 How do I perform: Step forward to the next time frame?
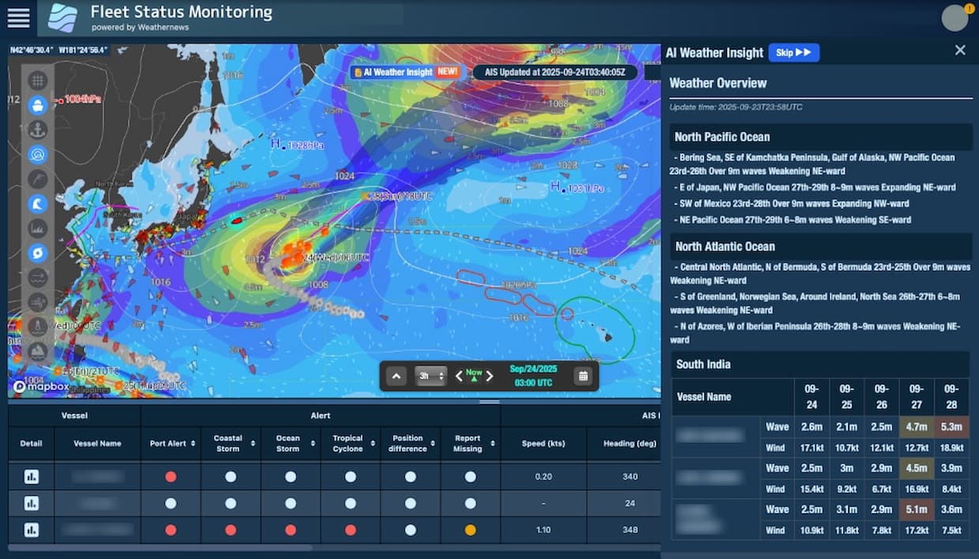click(x=489, y=376)
